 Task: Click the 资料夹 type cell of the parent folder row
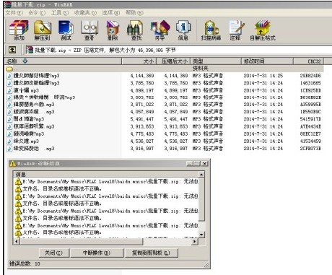(200, 69)
